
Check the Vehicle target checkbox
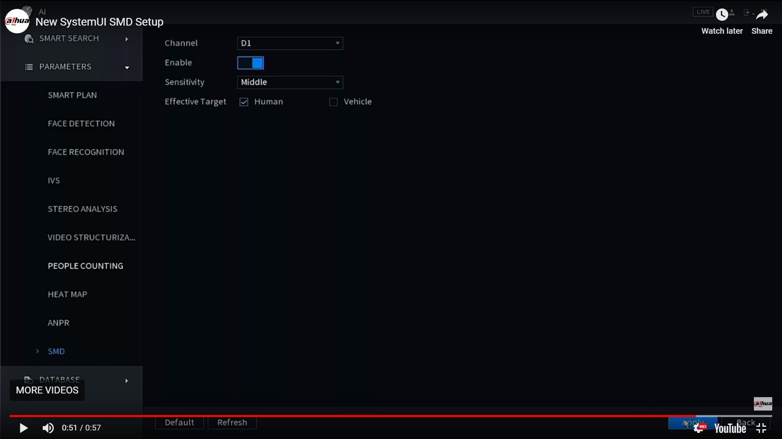[x=333, y=102]
